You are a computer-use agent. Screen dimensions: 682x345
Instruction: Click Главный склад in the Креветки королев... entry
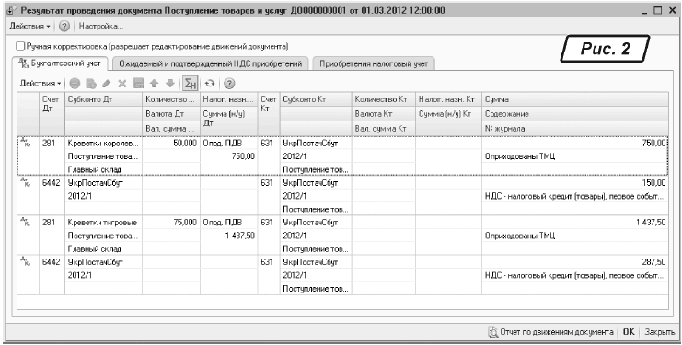(x=95, y=169)
